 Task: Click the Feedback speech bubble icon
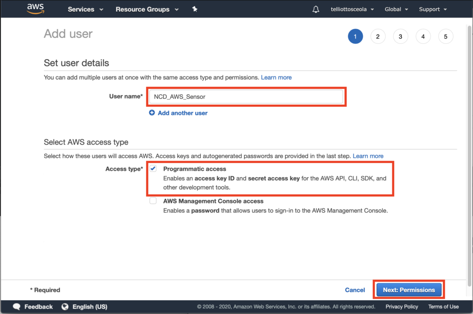[17, 307]
